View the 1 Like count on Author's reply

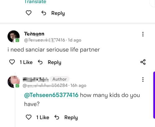pos(43,117)
